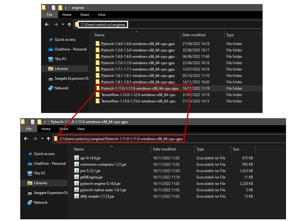The image size is (308, 221).
Task: Select jar icon of commons-compress-1.21.jar
Action: point(76,164)
